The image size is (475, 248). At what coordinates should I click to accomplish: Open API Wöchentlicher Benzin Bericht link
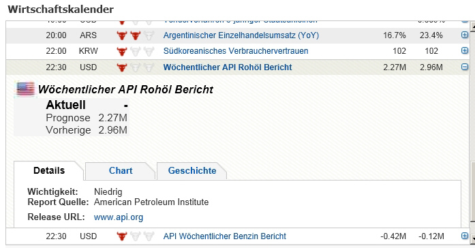pyautogui.click(x=224, y=236)
